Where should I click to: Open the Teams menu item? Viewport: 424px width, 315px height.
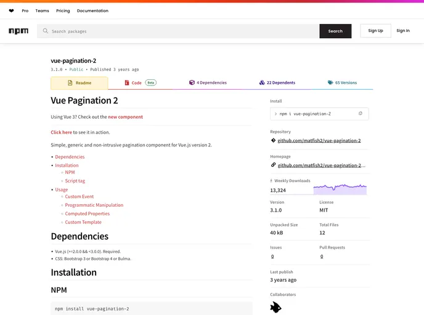[42, 11]
